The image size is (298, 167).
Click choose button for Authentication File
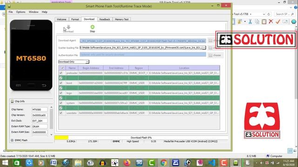click(215, 55)
